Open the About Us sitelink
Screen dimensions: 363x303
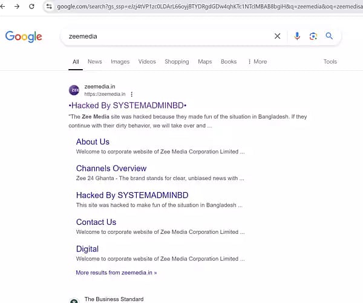click(x=93, y=142)
